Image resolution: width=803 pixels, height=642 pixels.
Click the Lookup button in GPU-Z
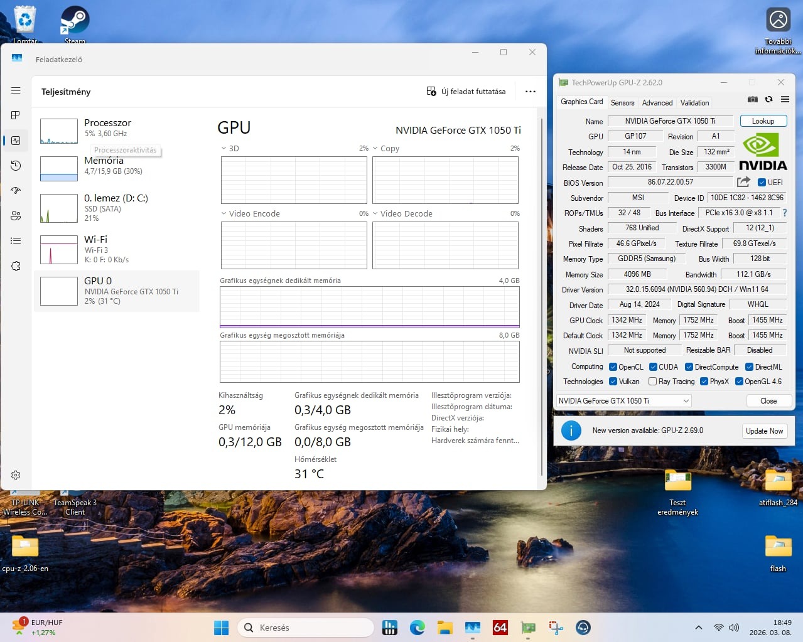[763, 121]
